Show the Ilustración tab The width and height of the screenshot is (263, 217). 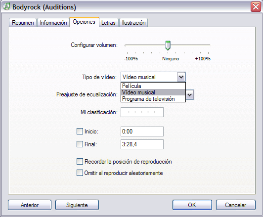pyautogui.click(x=133, y=22)
